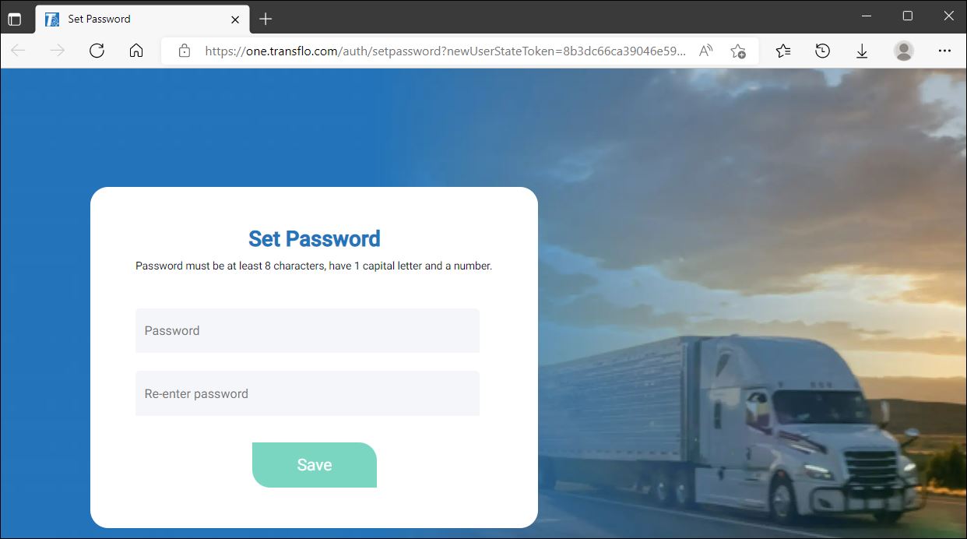The height and width of the screenshot is (539, 967).
Task: Click the browser refresh icon
Action: pyautogui.click(x=97, y=51)
